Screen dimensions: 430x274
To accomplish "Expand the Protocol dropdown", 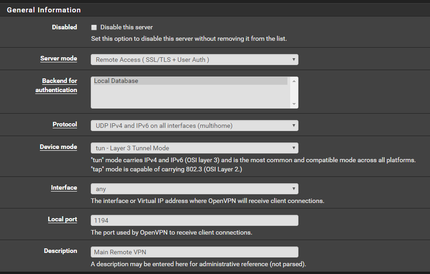I will click(x=194, y=126).
